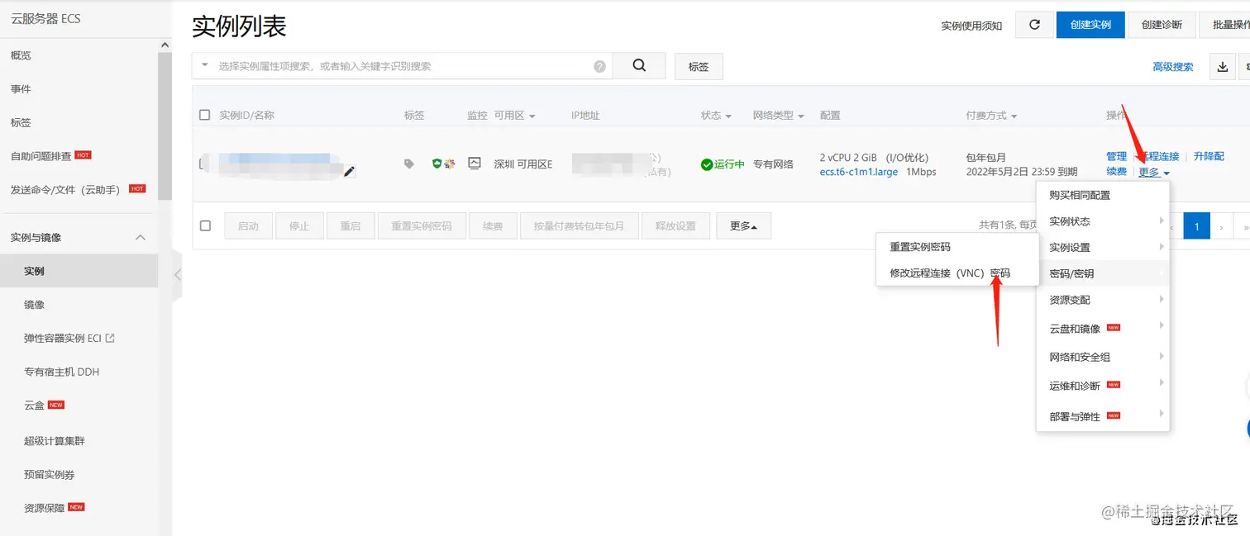Expand the 实例设置 submenu
The image size is (1250, 536).
tap(1103, 248)
